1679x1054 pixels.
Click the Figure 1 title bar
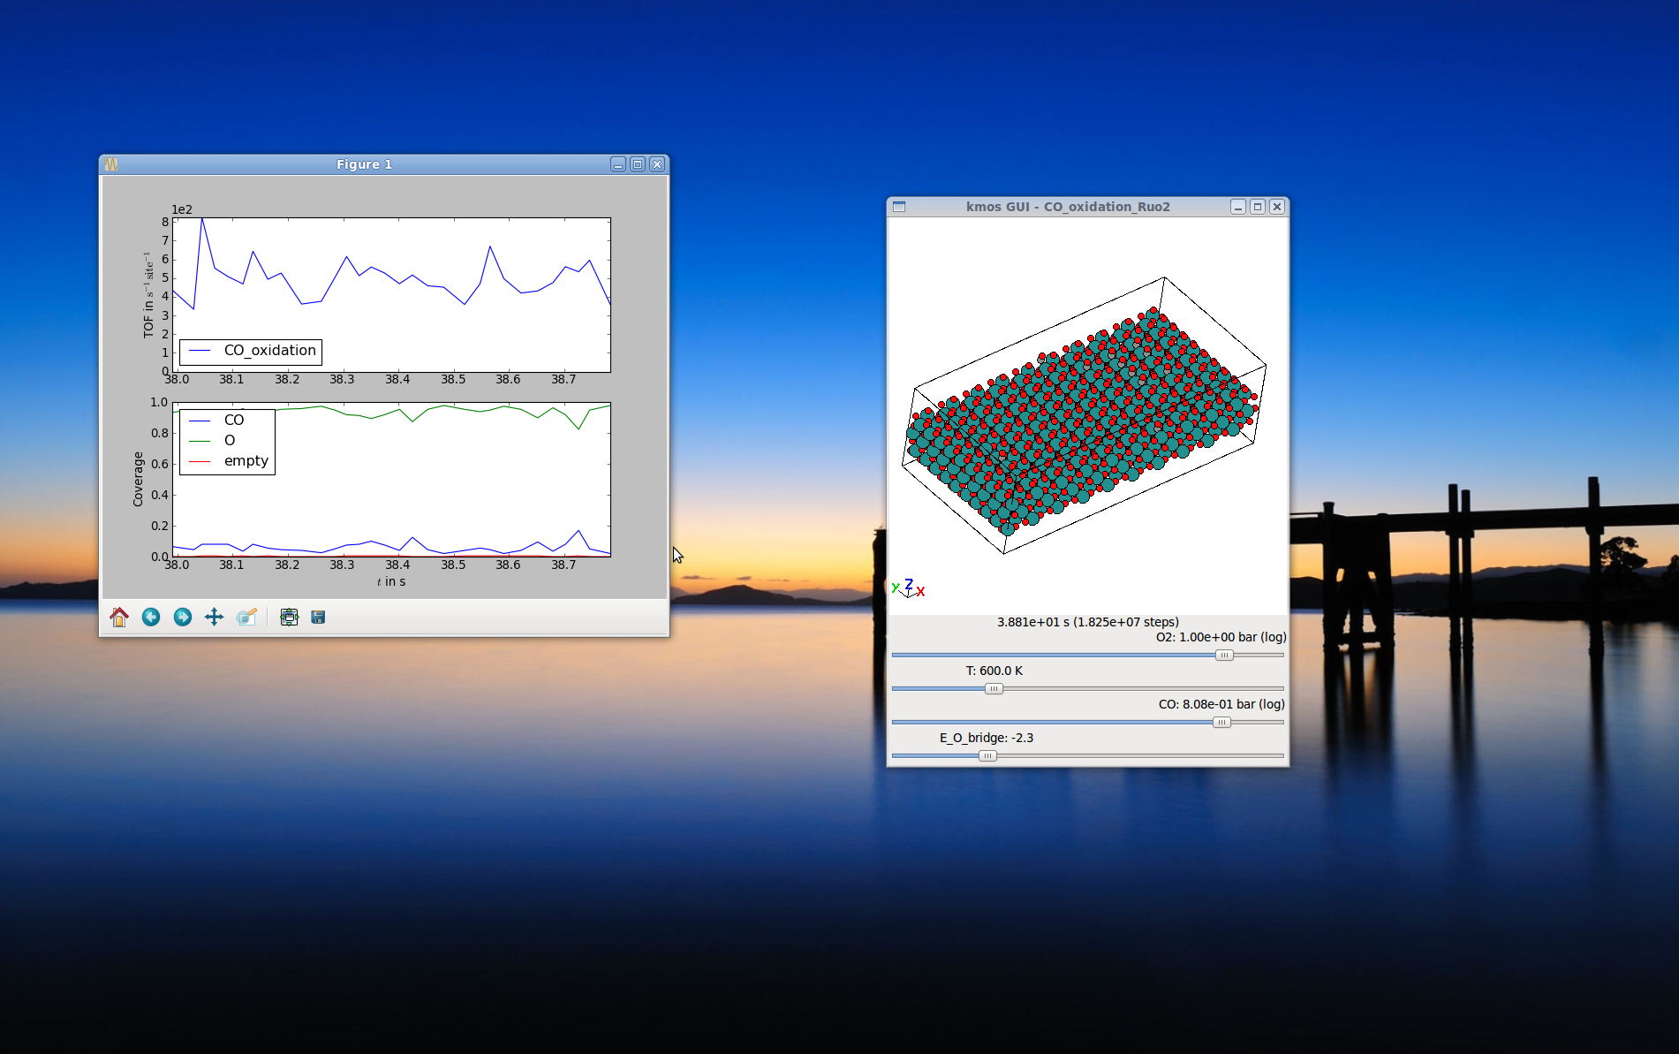pos(364,164)
